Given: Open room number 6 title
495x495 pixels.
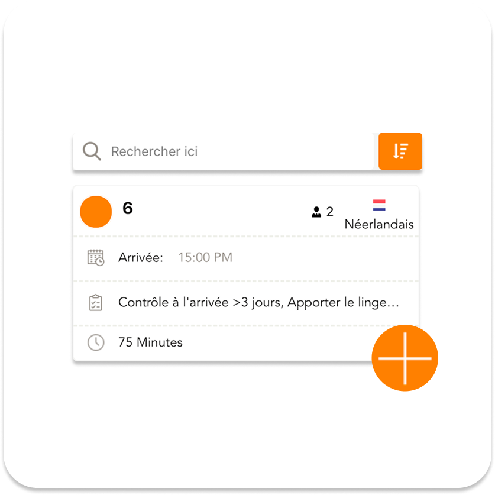Looking at the screenshot, I should pos(128,208).
